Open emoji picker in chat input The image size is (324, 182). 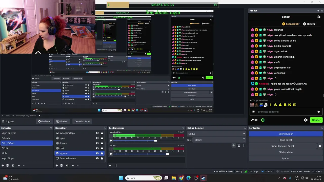[319, 112]
